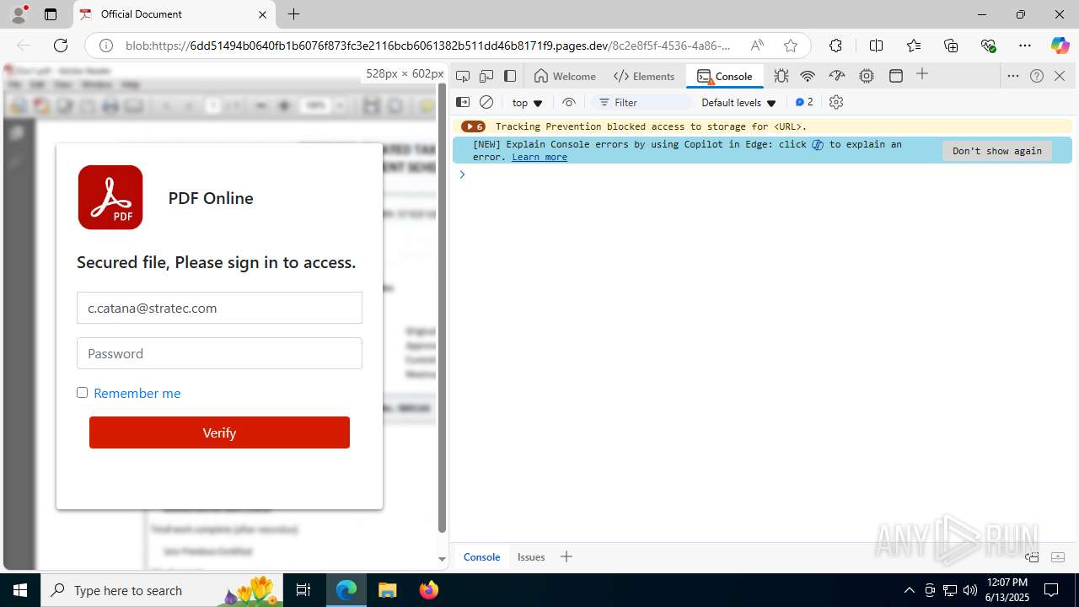This screenshot has width=1079, height=607.
Task: Launch Copilot from the Edge toolbar
Action: click(x=1060, y=46)
